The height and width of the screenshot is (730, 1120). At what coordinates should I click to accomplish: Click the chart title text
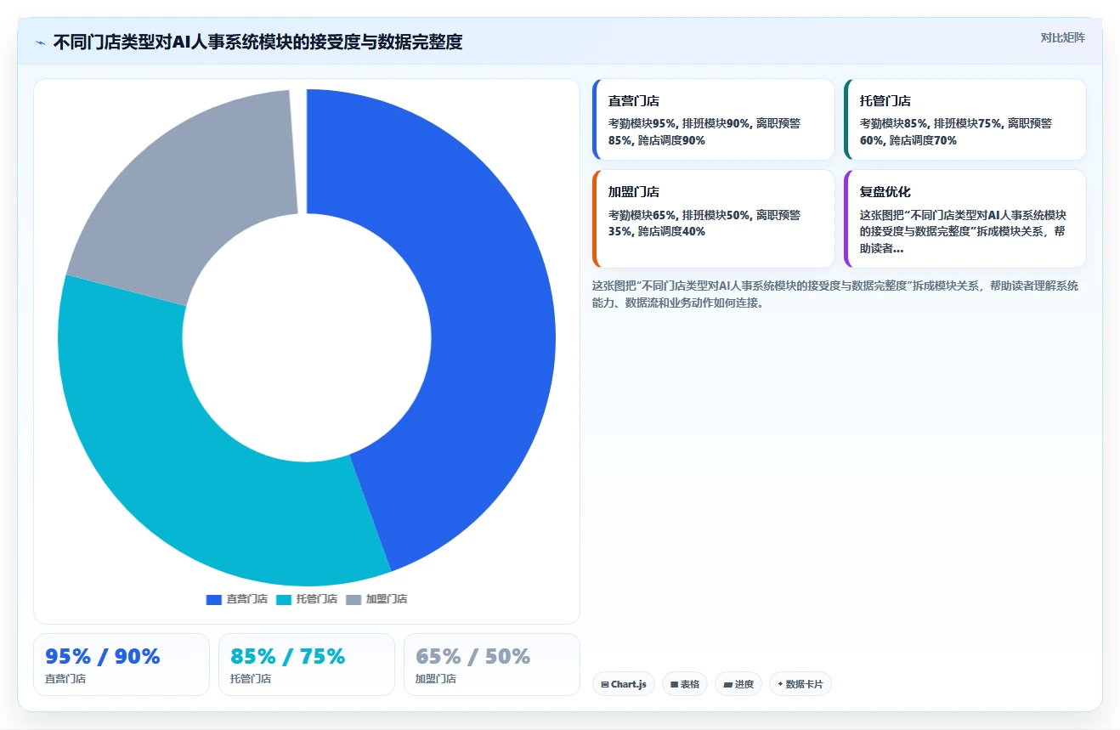tap(257, 42)
